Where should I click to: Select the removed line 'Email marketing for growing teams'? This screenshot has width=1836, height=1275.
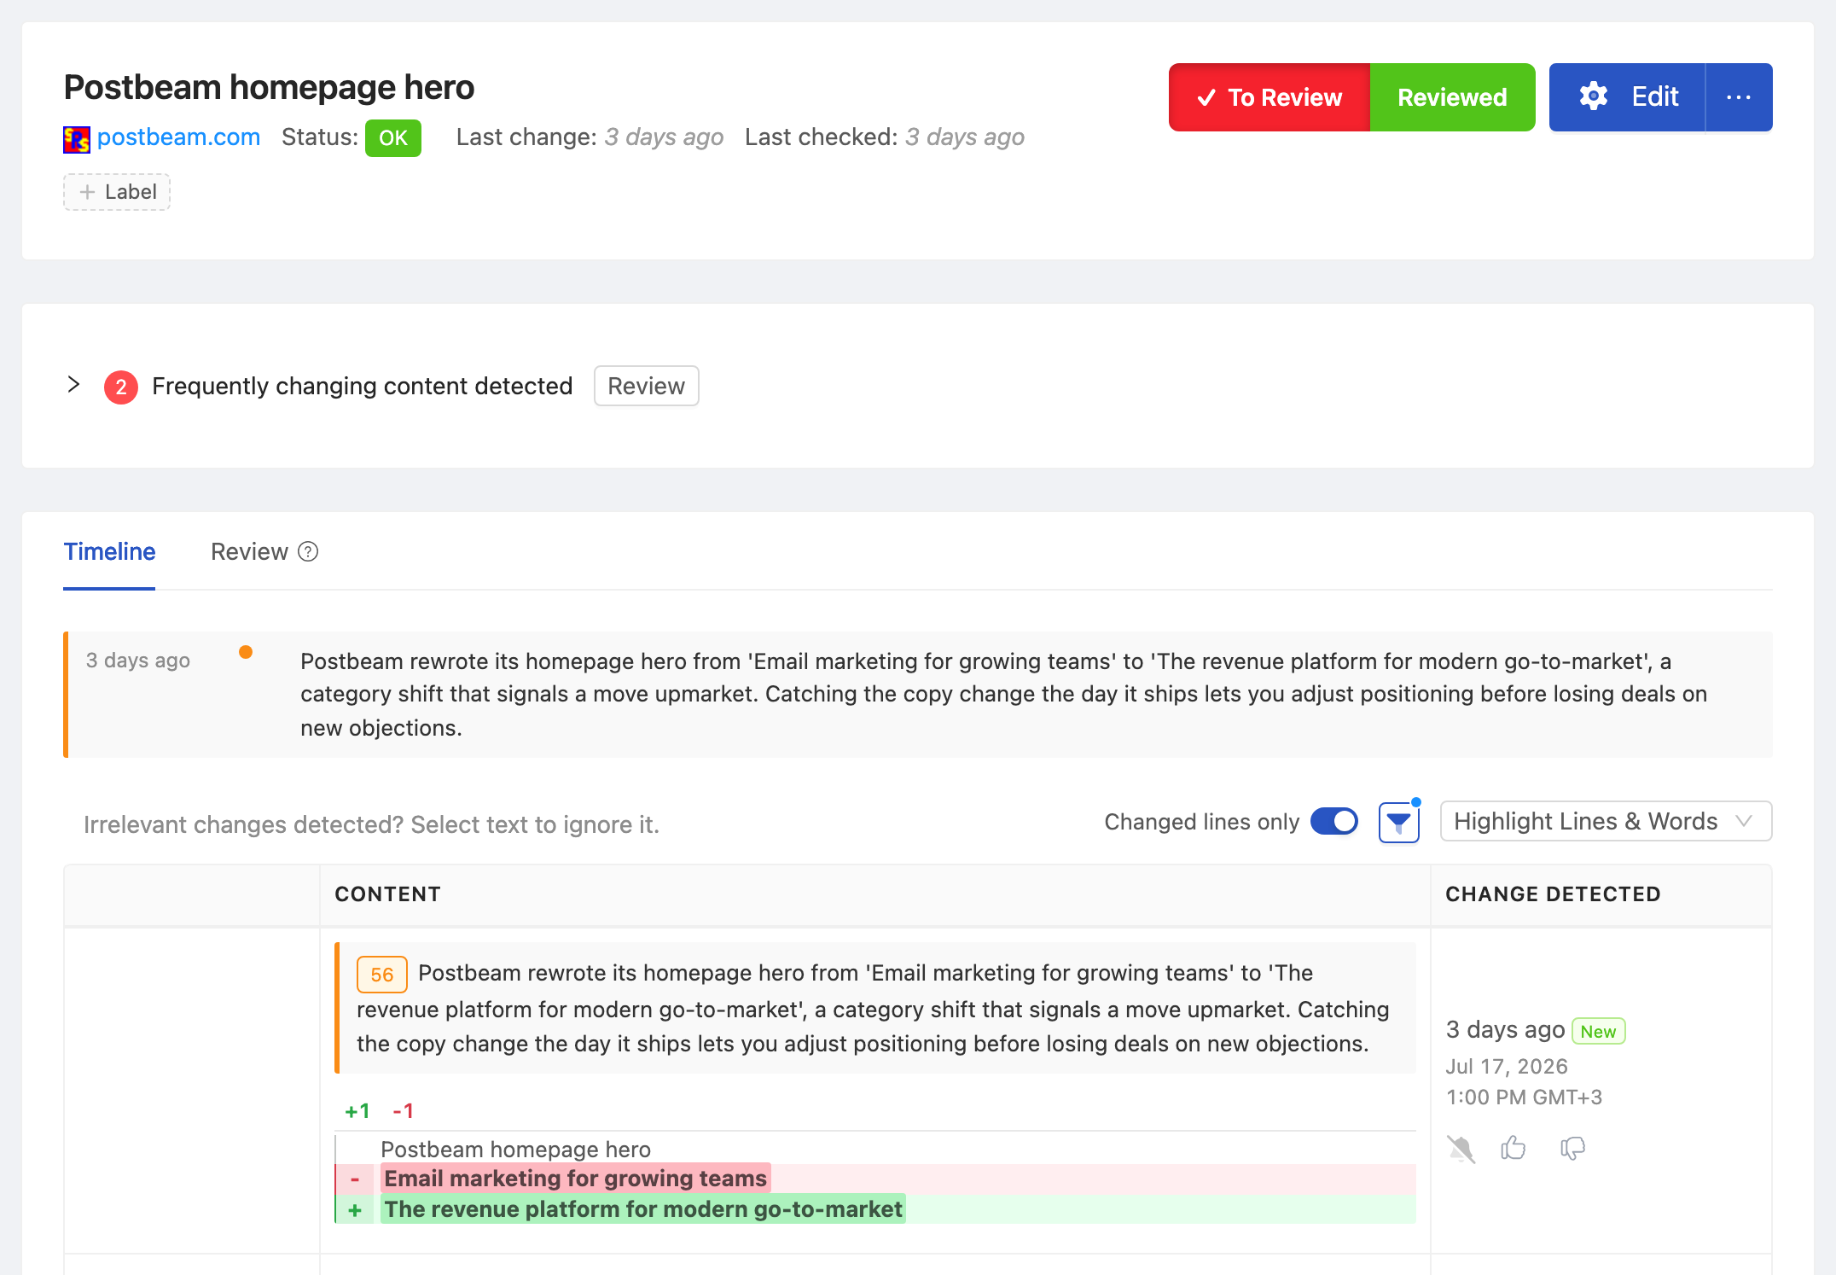click(x=576, y=1179)
